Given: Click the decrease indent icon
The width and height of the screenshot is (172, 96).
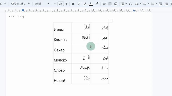Looking at the screenshot, I should pos(161,4).
